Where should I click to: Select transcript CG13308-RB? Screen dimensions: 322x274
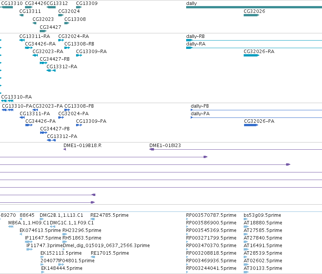pos(67,48)
